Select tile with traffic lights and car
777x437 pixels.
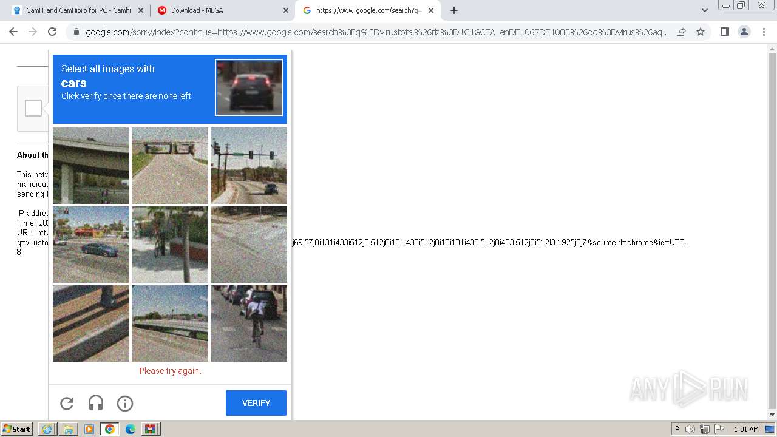(249, 166)
